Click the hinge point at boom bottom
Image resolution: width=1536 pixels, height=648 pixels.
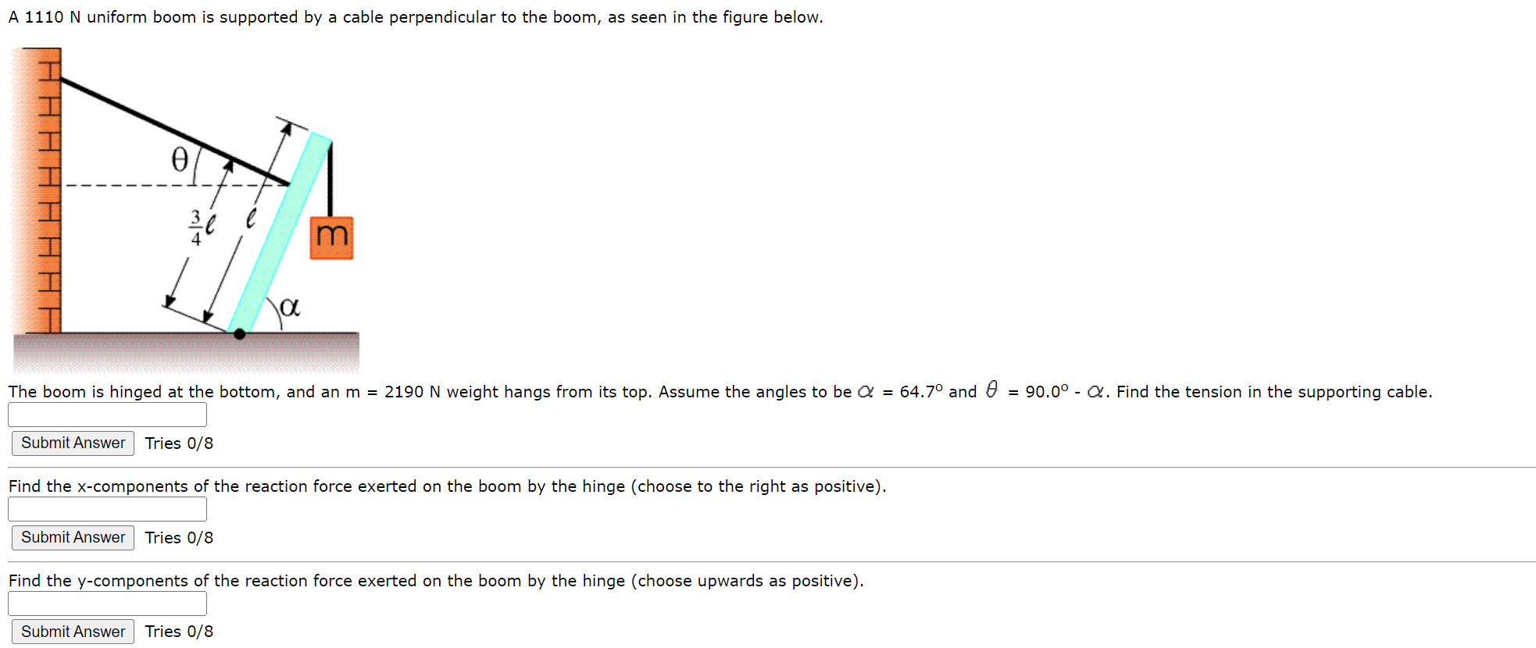pyautogui.click(x=238, y=333)
